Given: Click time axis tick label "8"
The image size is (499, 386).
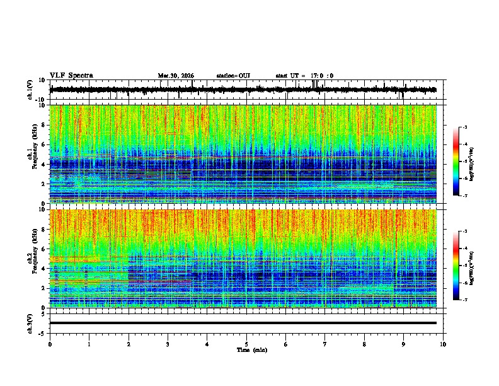Looking at the screenshot, I should [x=364, y=344].
